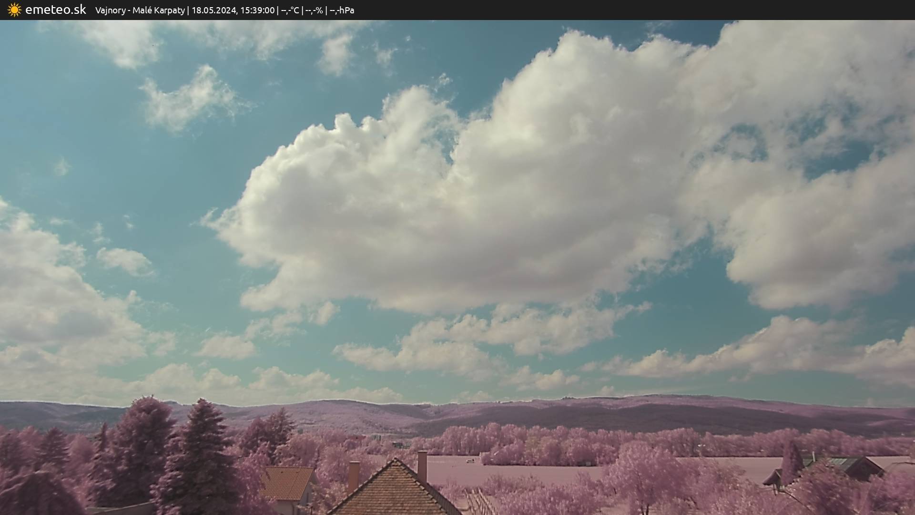
Task: Click the shorter chimney left of the roof peak
Action: [x=353, y=476]
